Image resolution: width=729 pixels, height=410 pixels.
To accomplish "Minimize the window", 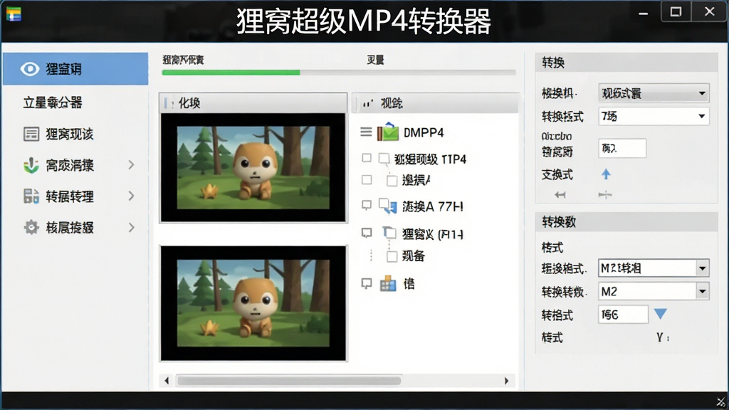I will 644,13.
